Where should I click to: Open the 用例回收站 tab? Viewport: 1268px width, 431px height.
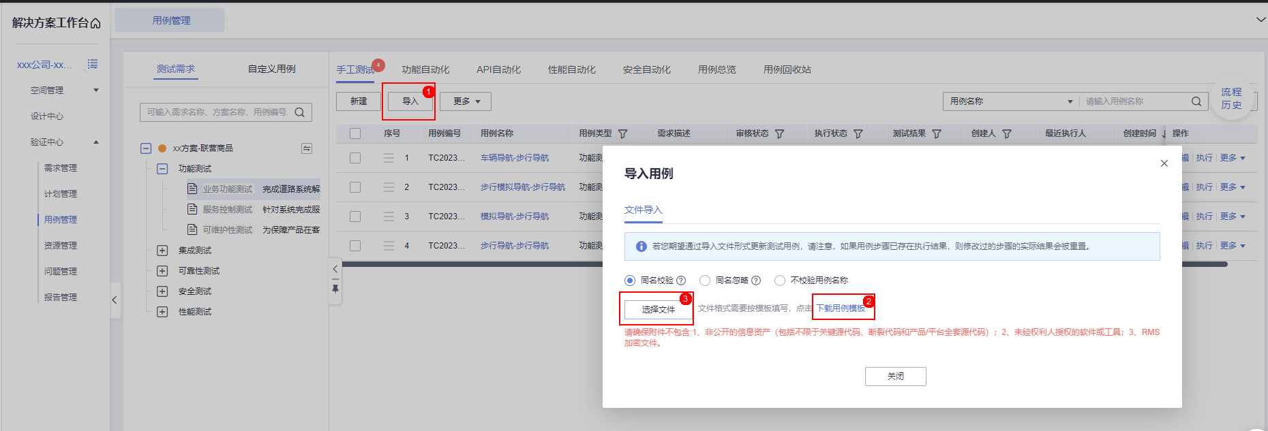[787, 69]
